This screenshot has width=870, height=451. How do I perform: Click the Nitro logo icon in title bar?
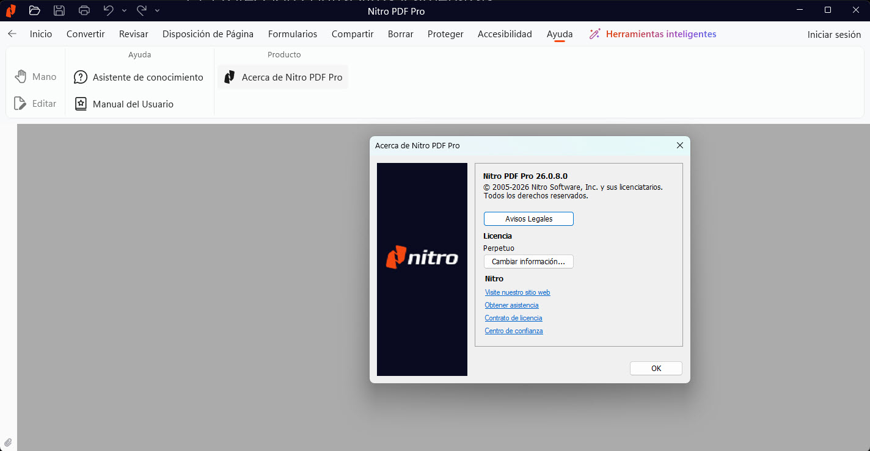(10, 10)
